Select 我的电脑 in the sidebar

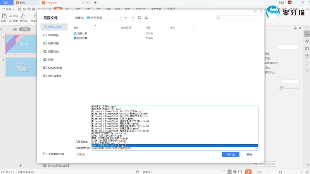tap(54, 35)
